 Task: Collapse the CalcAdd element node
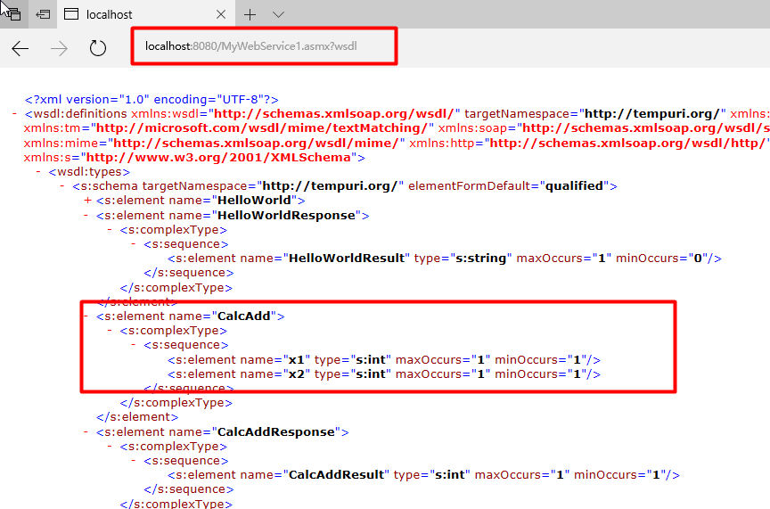tap(86, 316)
